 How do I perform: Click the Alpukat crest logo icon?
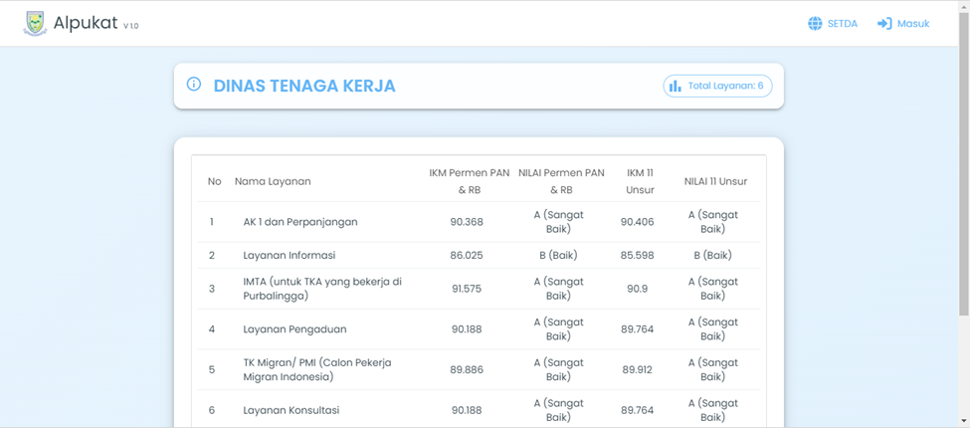pyautogui.click(x=35, y=24)
